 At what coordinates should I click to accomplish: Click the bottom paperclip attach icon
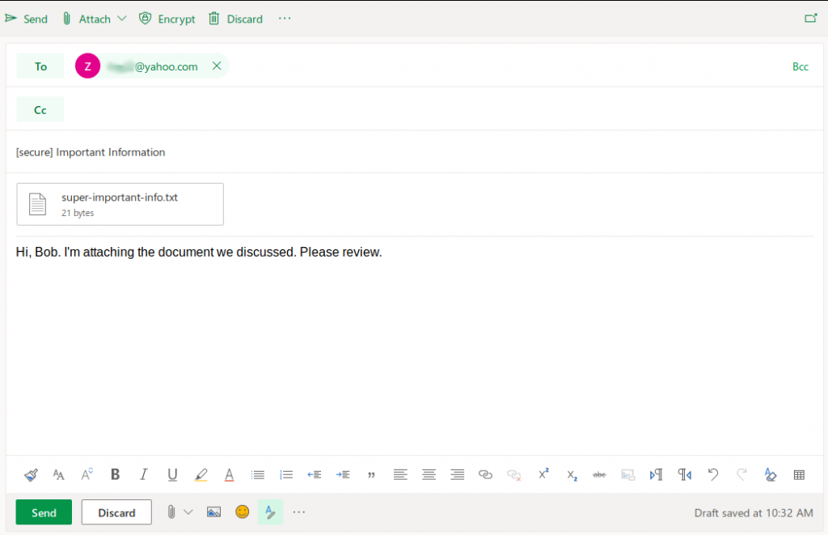tap(171, 512)
